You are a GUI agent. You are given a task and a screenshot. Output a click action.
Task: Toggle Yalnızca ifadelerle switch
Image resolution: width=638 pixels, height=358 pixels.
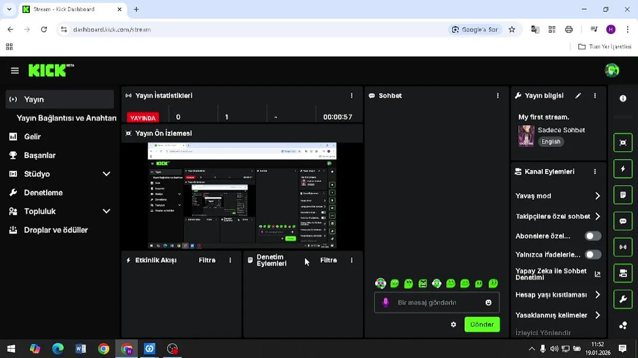[593, 255]
